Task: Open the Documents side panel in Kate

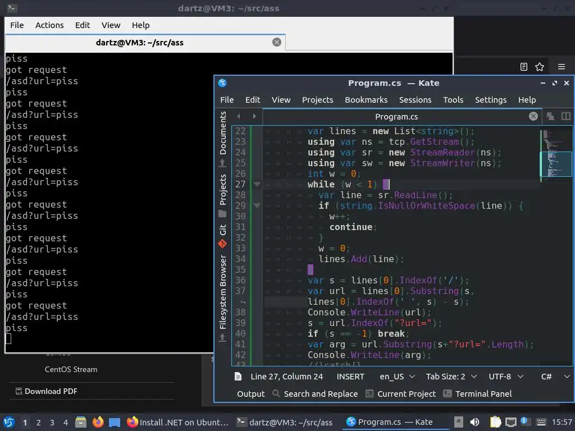Action: (x=222, y=139)
